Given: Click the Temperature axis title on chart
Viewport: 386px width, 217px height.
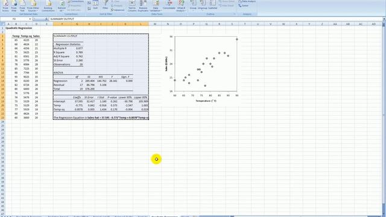Looking at the screenshot, I should pyautogui.click(x=206, y=101).
